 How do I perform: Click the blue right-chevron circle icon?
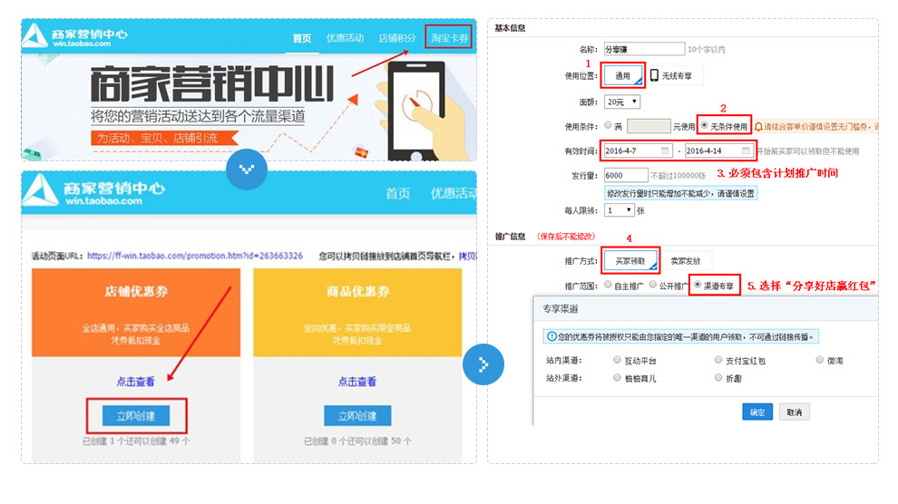tap(483, 363)
